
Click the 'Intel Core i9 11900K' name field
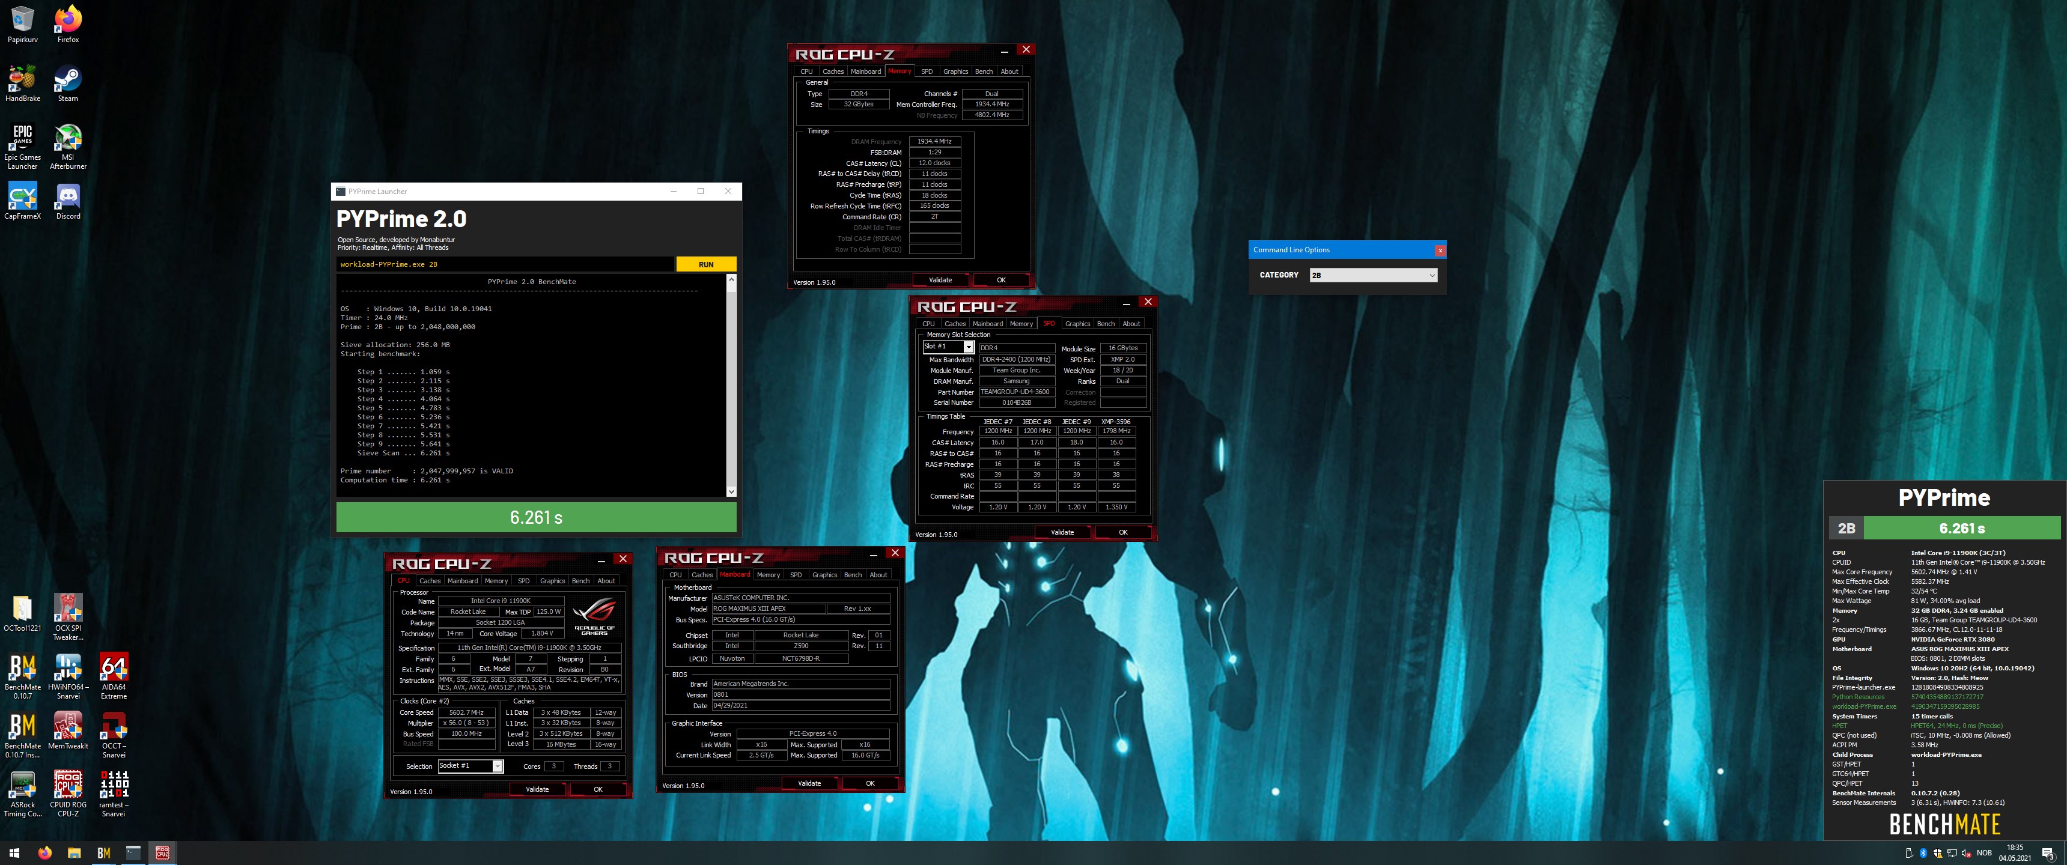pos(501,600)
